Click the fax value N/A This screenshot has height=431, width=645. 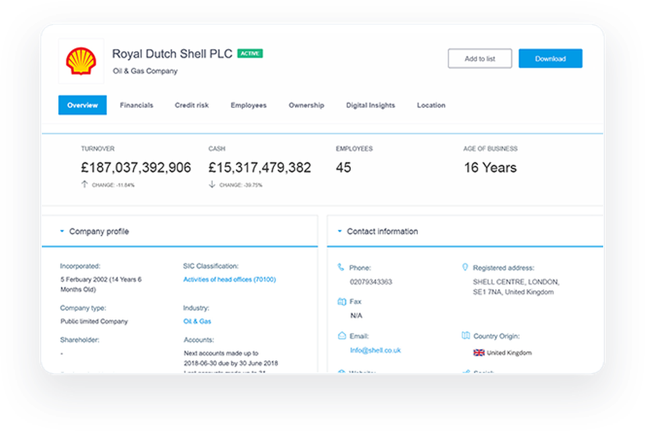coord(356,316)
